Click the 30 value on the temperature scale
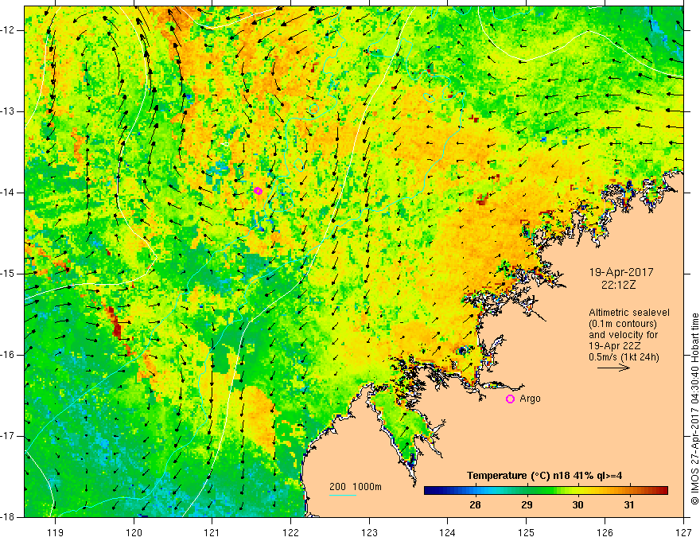The height and width of the screenshot is (541, 700). (577, 505)
